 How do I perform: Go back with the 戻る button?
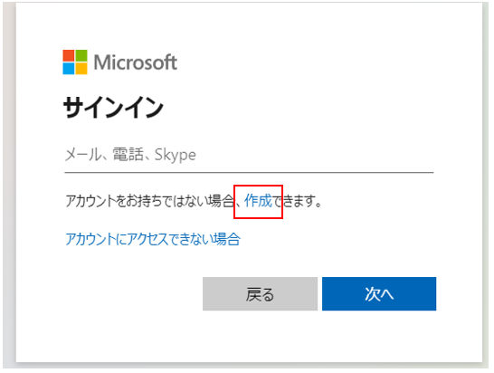coord(260,294)
